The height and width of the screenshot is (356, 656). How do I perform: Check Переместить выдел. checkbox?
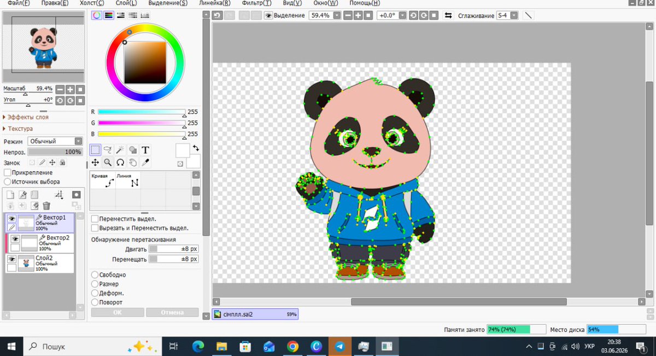coord(95,219)
